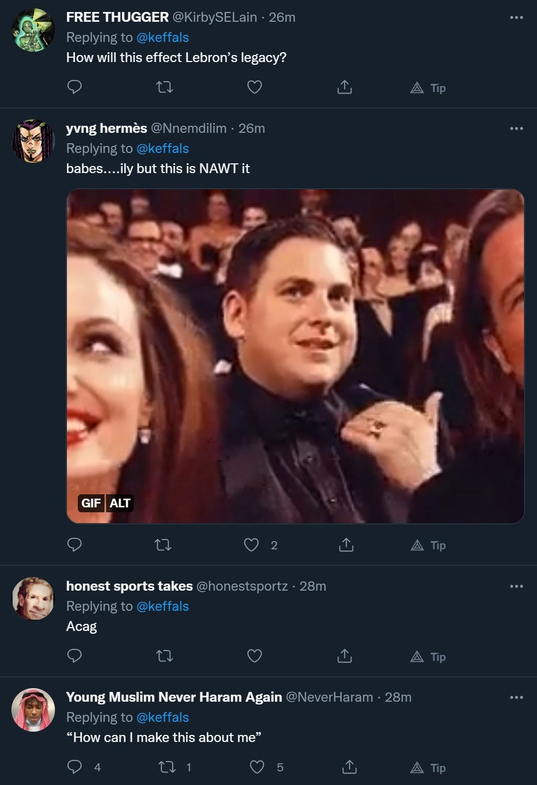Viewport: 537px width, 785px height.
Task: Open honest sports takes profile picture
Action: tap(33, 599)
